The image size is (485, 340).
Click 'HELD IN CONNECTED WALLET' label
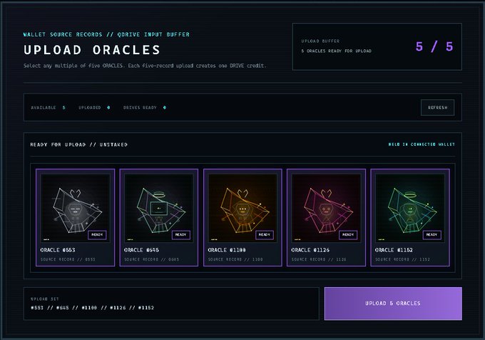(422, 144)
